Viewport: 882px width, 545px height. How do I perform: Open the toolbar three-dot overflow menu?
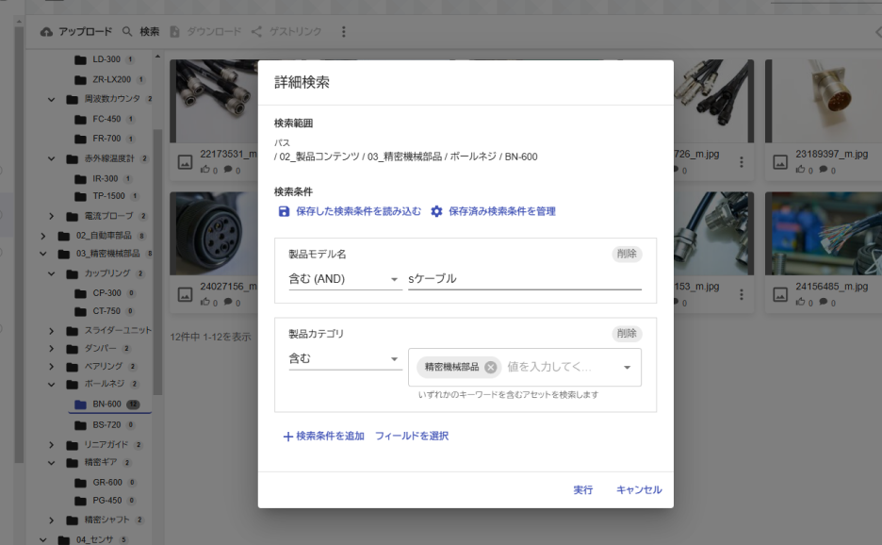tap(343, 31)
